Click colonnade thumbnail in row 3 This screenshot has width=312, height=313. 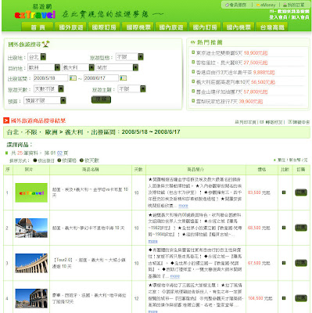[x=31, y=263]
